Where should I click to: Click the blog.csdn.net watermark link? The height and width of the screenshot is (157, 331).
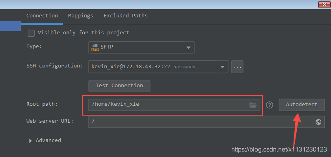pos(279,150)
